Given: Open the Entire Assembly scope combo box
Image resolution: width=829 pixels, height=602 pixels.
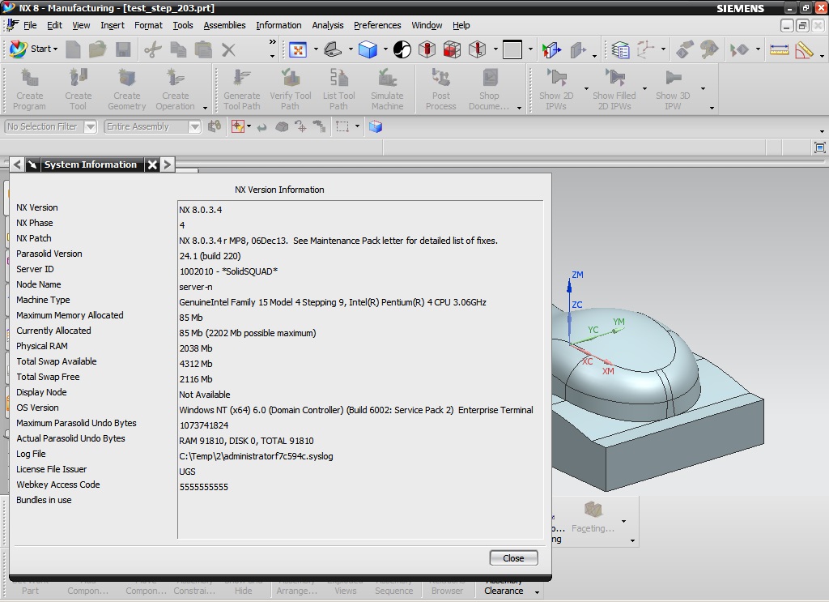Looking at the screenshot, I should (153, 127).
